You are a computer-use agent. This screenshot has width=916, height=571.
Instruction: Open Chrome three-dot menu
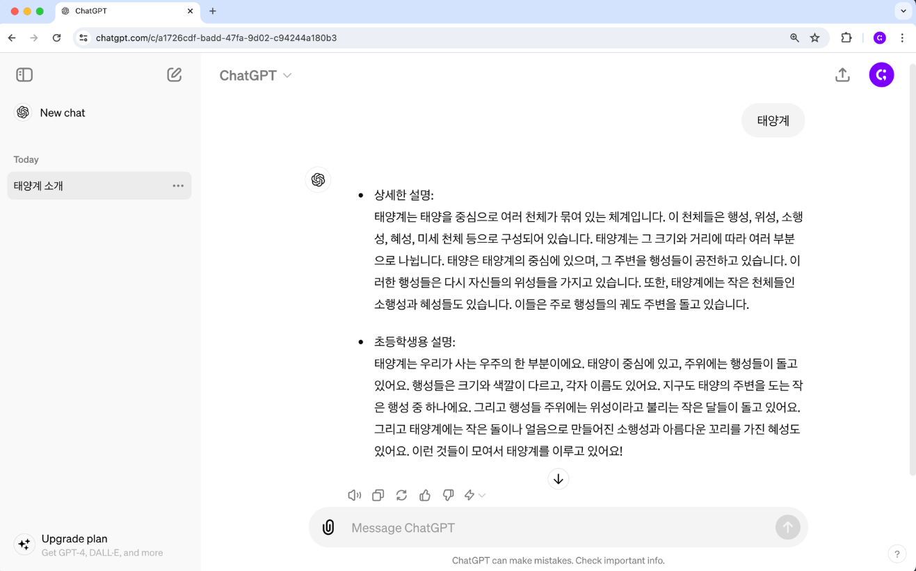[x=902, y=38]
